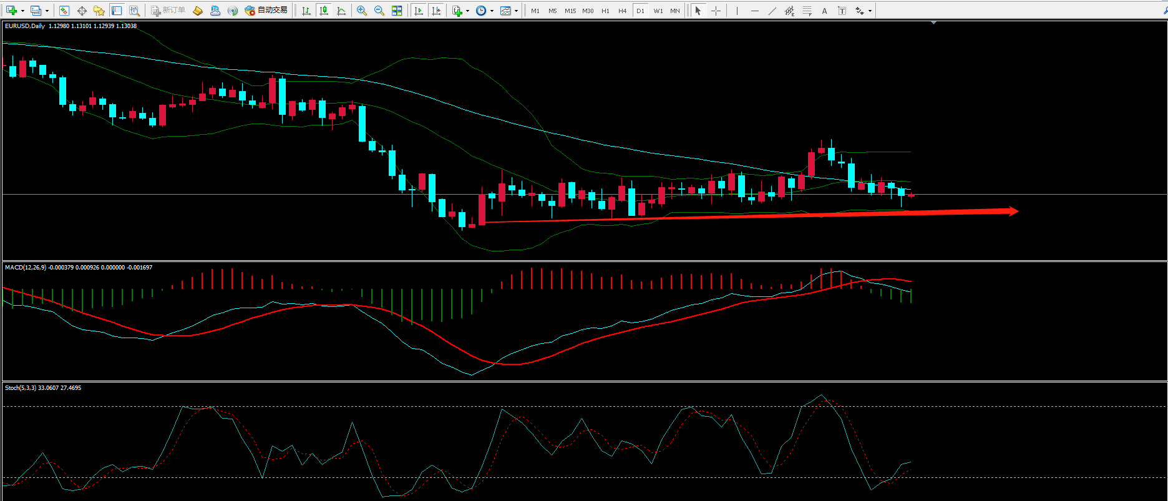Screen dimensions: 1168x501
Task: Click the New Order (新订单) button
Action: tap(168, 11)
